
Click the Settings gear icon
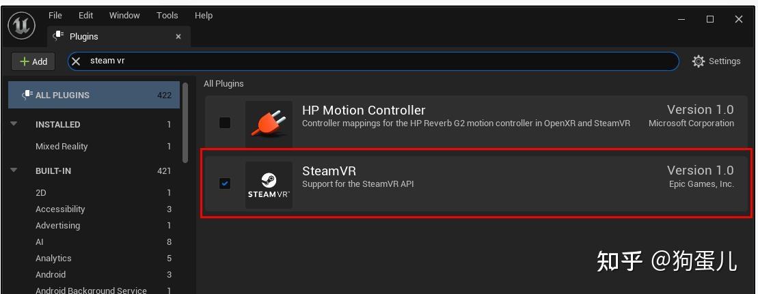tap(698, 61)
